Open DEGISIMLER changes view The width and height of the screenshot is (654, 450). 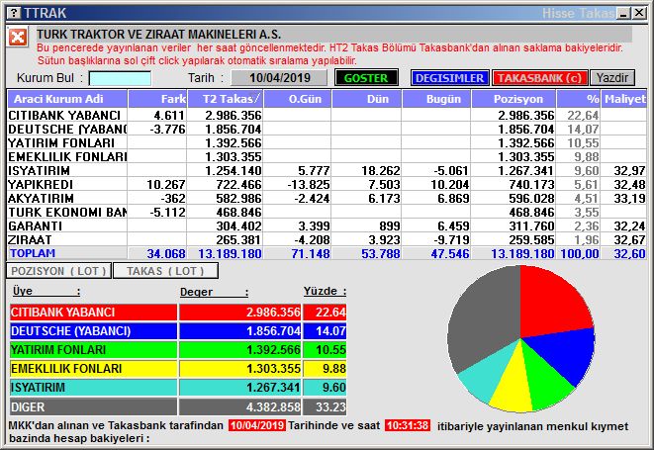tap(449, 78)
